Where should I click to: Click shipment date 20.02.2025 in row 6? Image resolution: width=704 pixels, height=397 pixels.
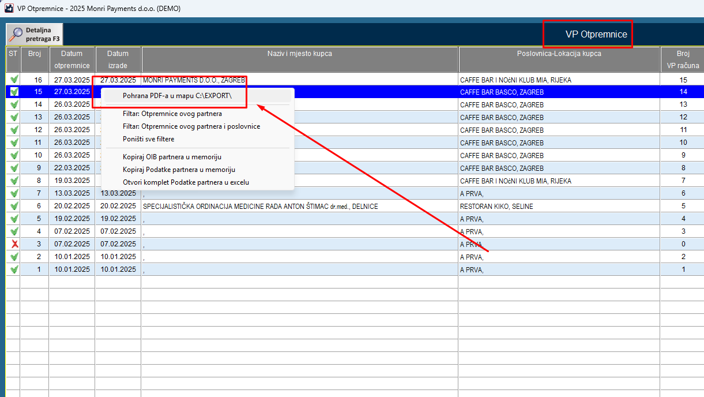[x=72, y=206]
